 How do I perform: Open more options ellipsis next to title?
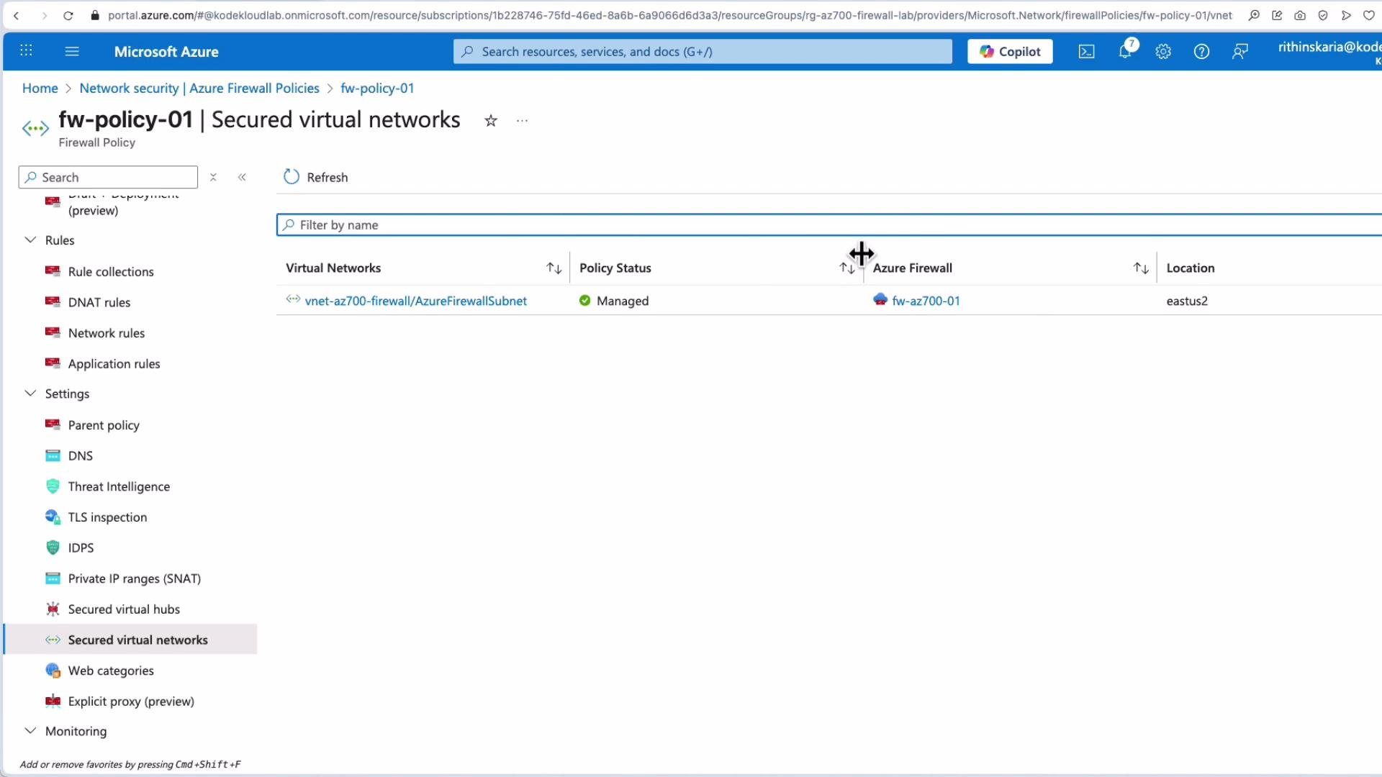(523, 121)
